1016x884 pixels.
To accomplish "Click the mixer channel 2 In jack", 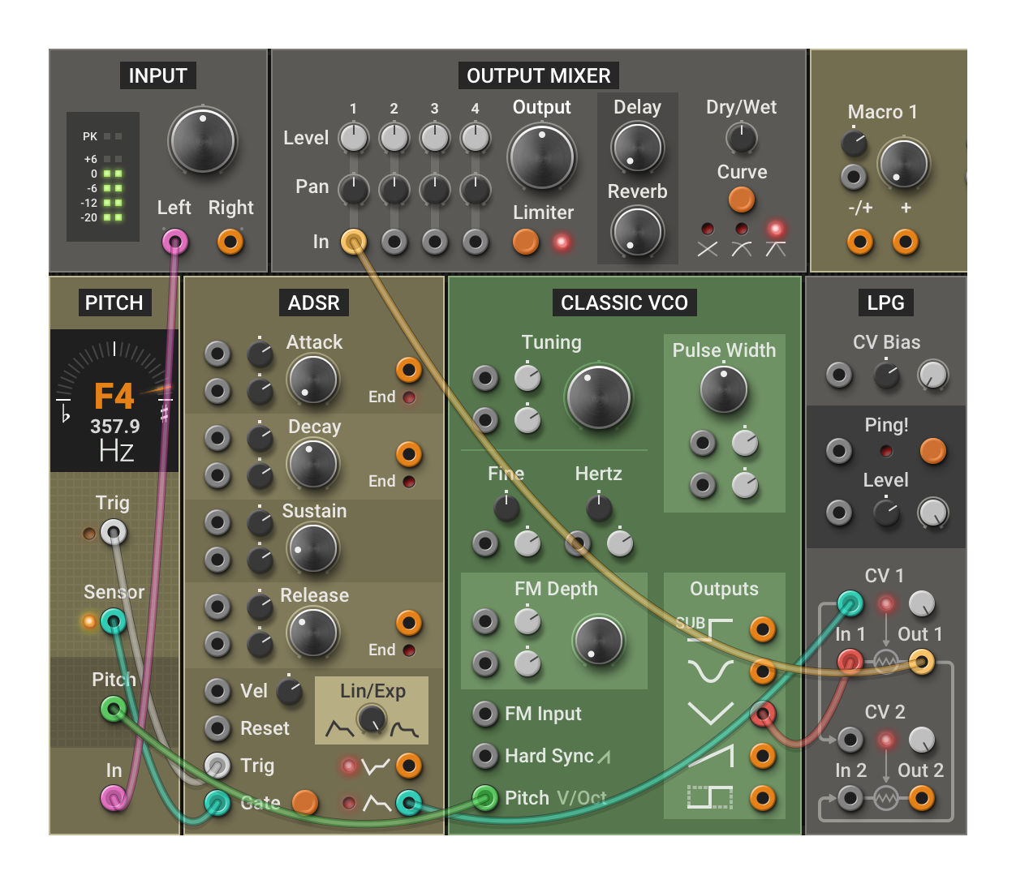I will click(x=394, y=242).
